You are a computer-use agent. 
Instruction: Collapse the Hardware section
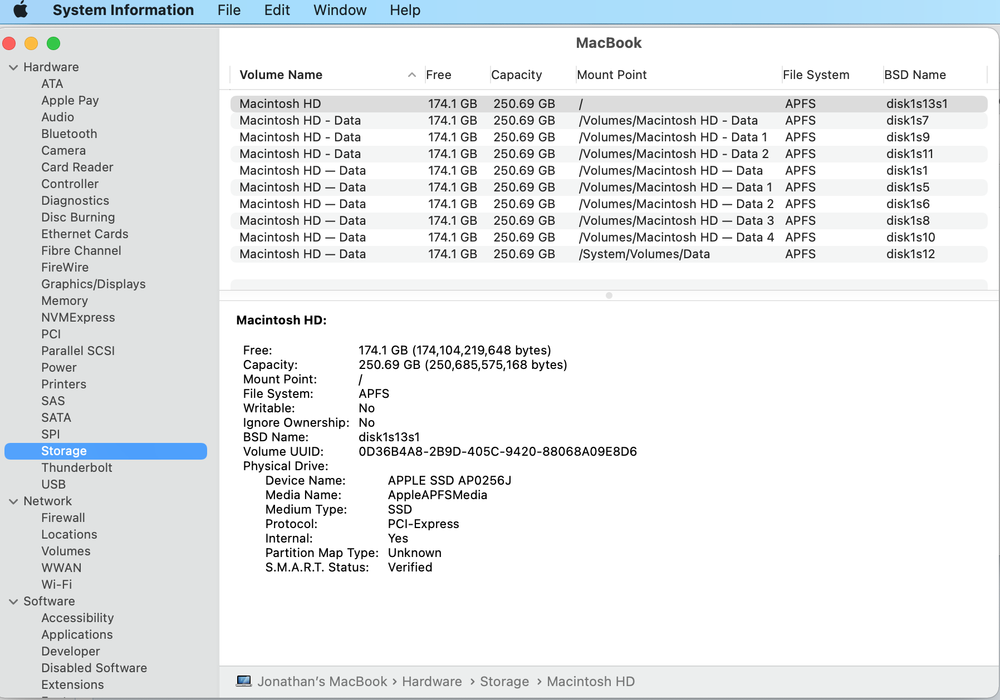(13, 67)
